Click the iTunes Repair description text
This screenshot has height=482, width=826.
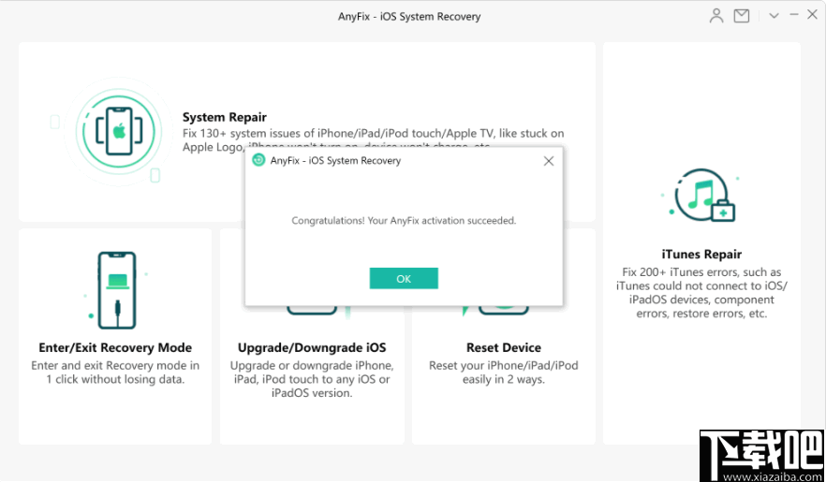(701, 293)
